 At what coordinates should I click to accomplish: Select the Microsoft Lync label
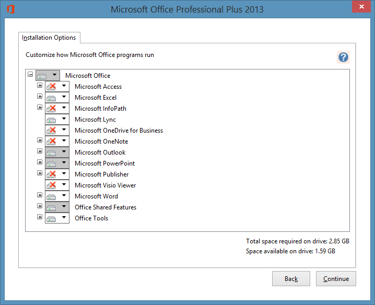coord(95,120)
